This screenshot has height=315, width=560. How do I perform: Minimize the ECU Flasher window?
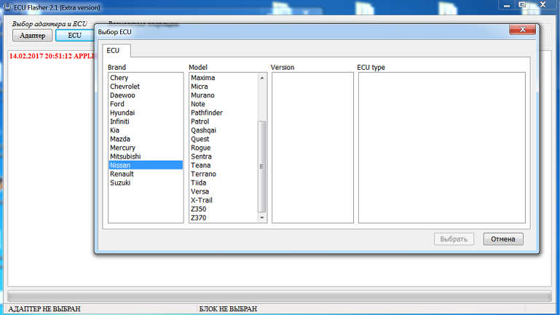[506, 5]
